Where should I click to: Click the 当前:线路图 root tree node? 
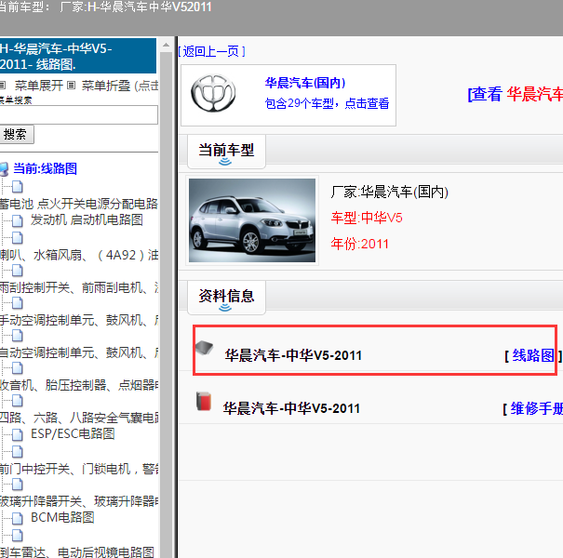(46, 168)
